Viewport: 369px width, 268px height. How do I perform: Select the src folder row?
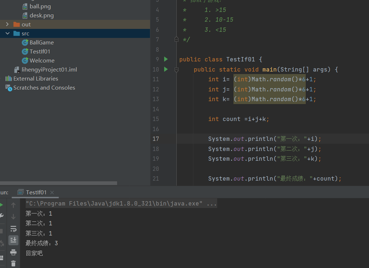click(x=75, y=33)
